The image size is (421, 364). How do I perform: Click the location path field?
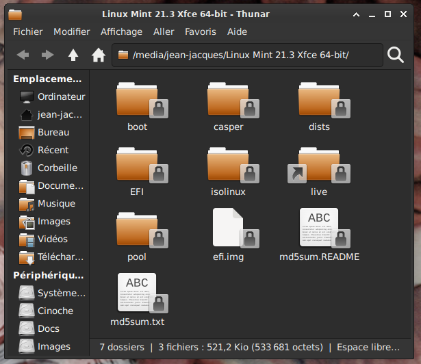click(247, 55)
